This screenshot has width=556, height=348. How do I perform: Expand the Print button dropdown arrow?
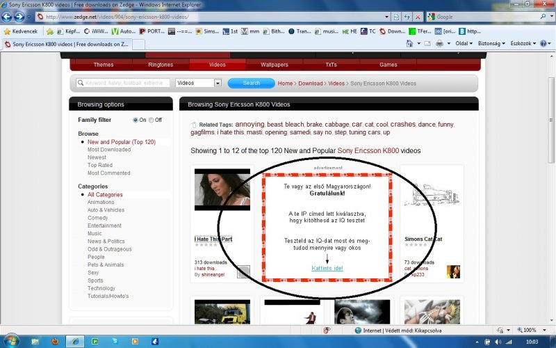[x=448, y=43]
